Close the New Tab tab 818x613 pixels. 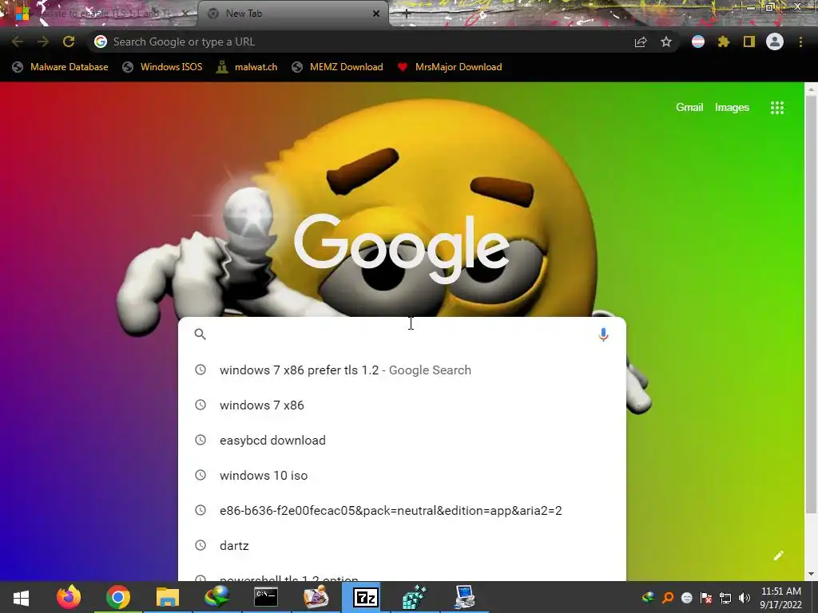point(376,14)
